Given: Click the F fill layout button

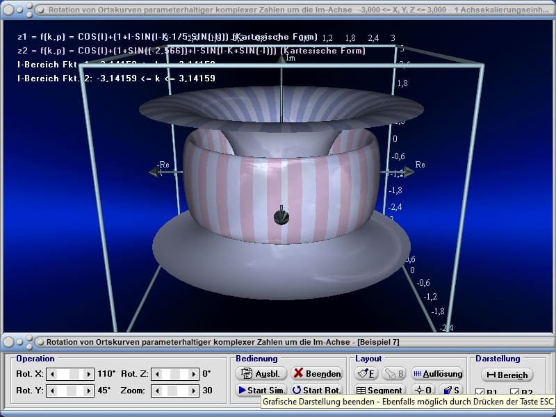Looking at the screenshot, I should point(367,374).
